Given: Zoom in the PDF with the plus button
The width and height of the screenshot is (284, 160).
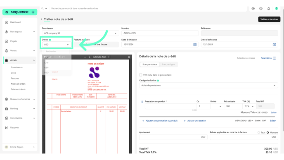Looking at the screenshot, I should [90, 57].
